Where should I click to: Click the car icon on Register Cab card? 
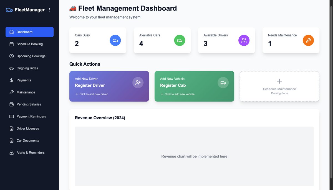223,82
